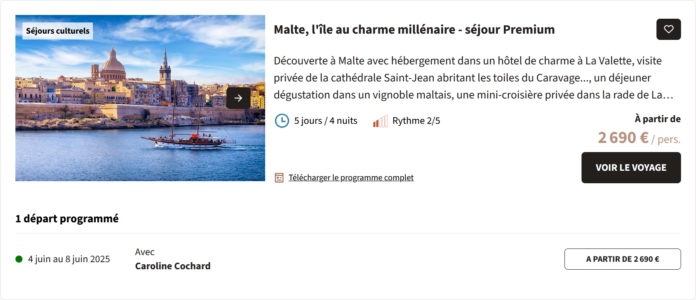The width and height of the screenshot is (696, 300).
Task: Click the green availability dot
Action: coord(19,259)
